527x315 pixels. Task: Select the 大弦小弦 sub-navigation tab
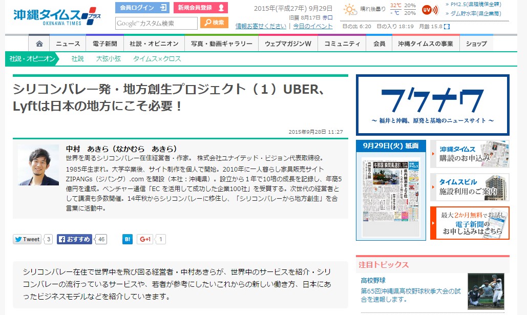[x=109, y=59]
